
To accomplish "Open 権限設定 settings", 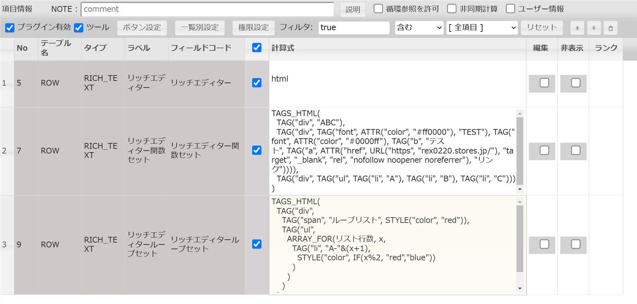I will [x=254, y=27].
